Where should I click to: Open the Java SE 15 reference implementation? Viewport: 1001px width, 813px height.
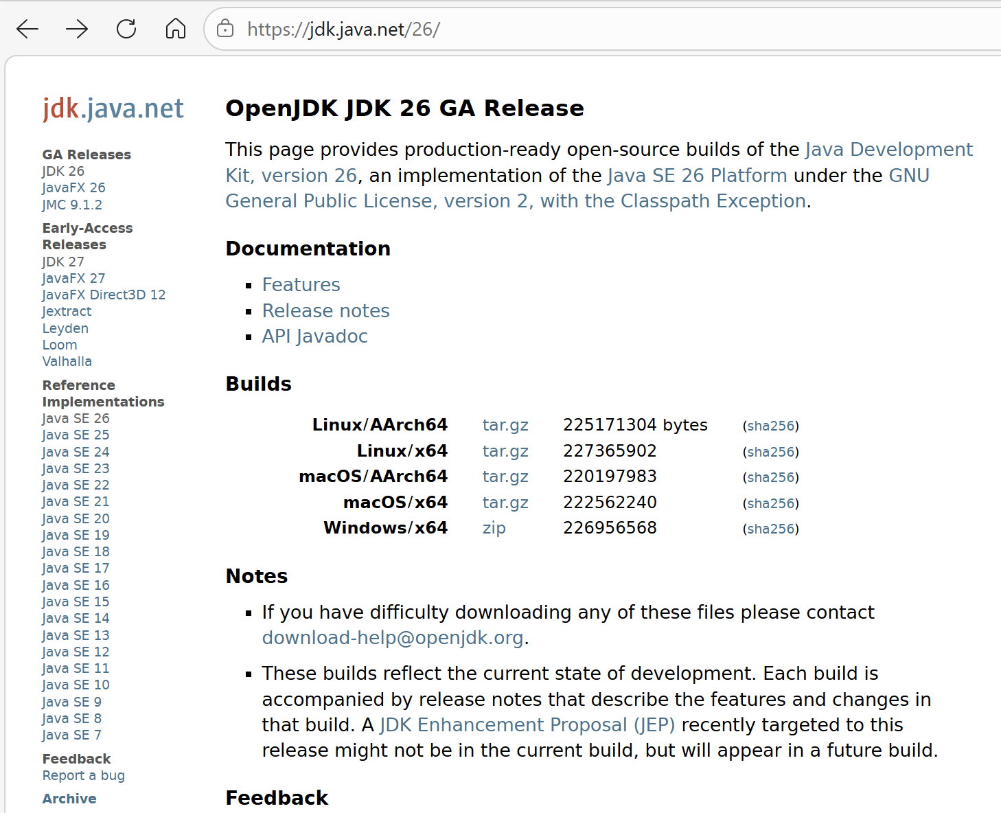[76, 602]
